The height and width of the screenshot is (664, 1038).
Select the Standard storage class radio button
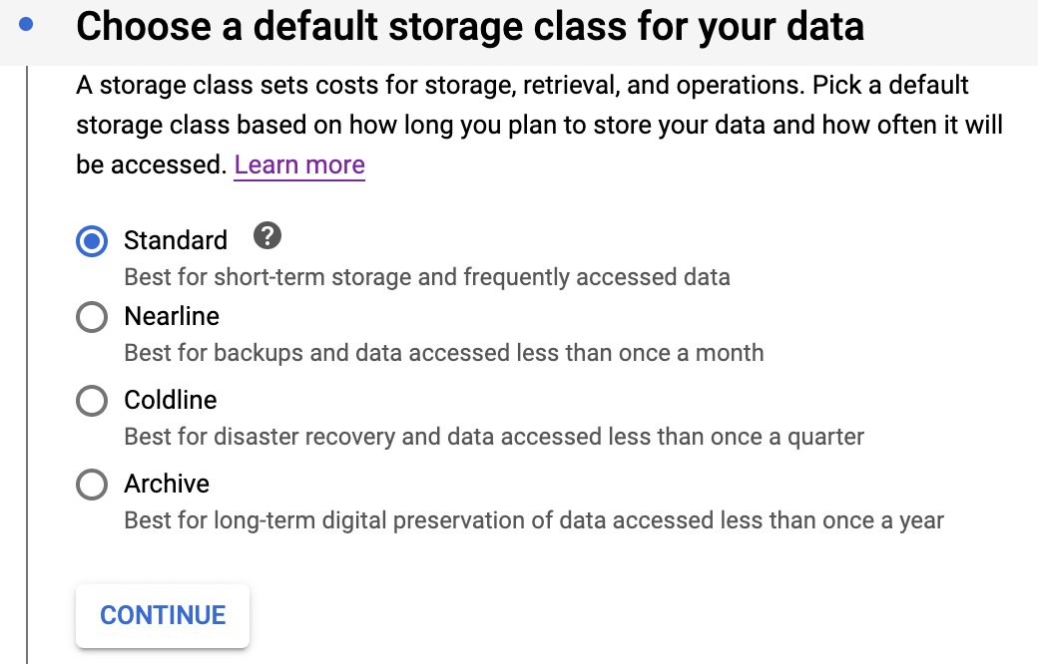tap(92, 241)
